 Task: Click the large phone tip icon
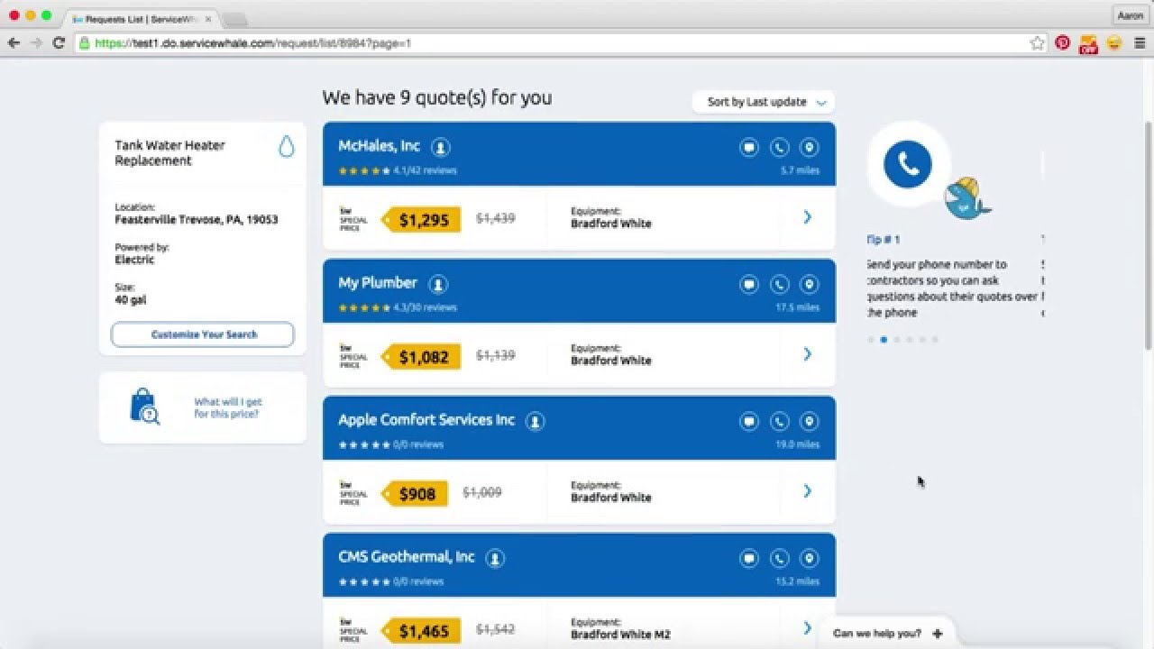pyautogui.click(x=908, y=163)
